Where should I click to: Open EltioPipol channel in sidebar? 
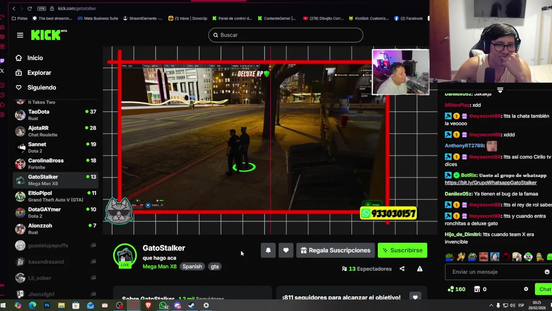point(56,196)
